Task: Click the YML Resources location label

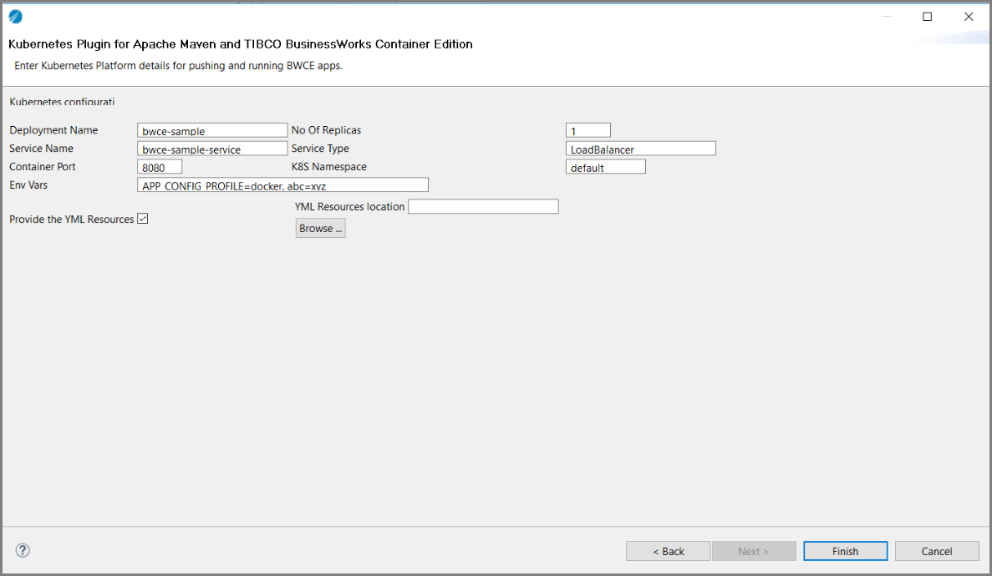Action: pyautogui.click(x=350, y=207)
